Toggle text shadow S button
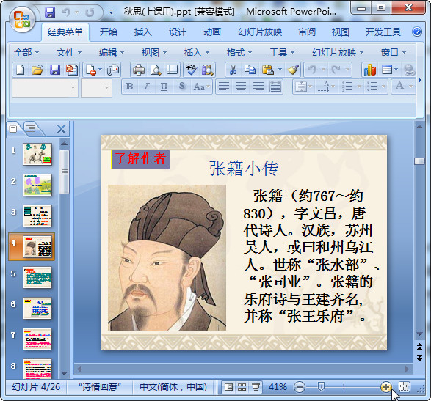Screen dimensions: 431x401 tap(181, 87)
